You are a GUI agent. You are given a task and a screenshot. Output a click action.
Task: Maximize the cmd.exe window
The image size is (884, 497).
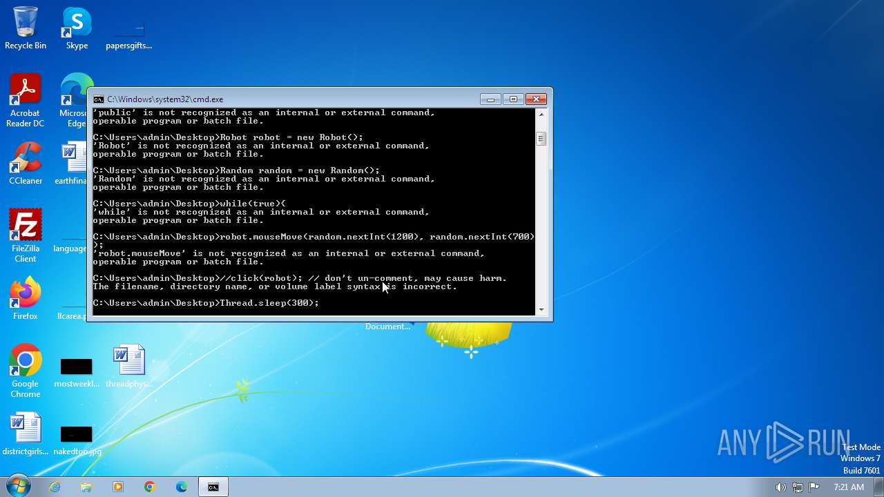click(513, 99)
